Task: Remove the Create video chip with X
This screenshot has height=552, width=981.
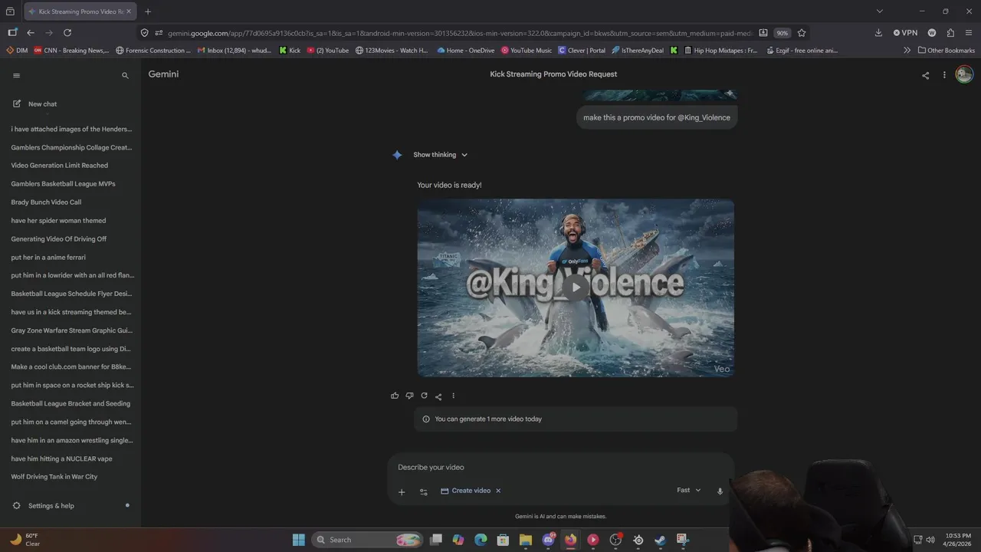Action: pos(498,491)
